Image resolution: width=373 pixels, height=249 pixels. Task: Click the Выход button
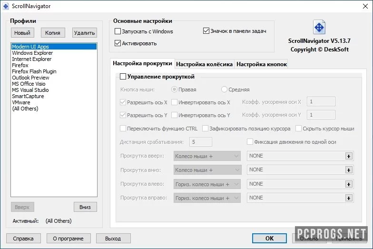tap(113, 238)
